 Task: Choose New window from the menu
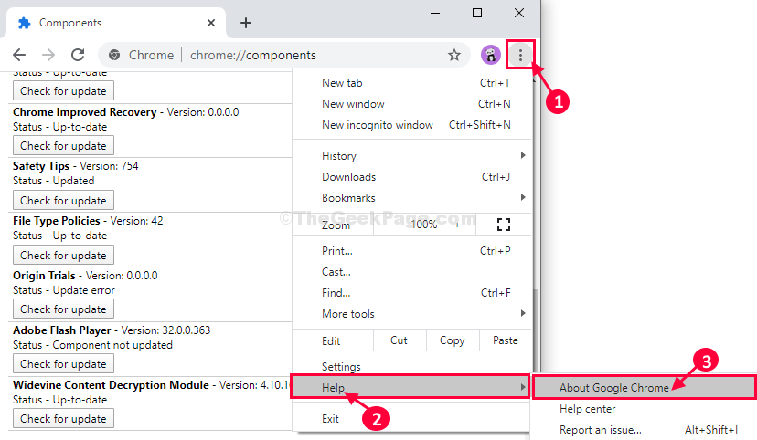pos(412,104)
